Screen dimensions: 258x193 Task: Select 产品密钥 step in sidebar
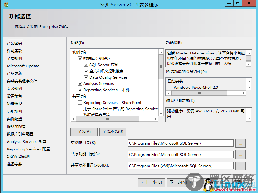click(14, 43)
